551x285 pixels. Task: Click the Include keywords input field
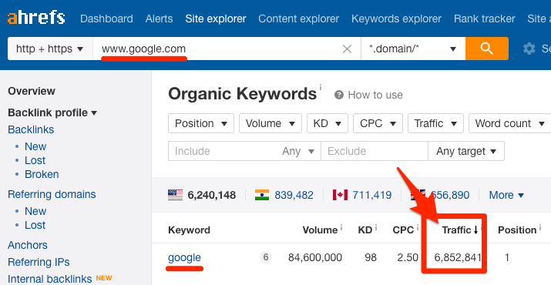pyautogui.click(x=225, y=151)
